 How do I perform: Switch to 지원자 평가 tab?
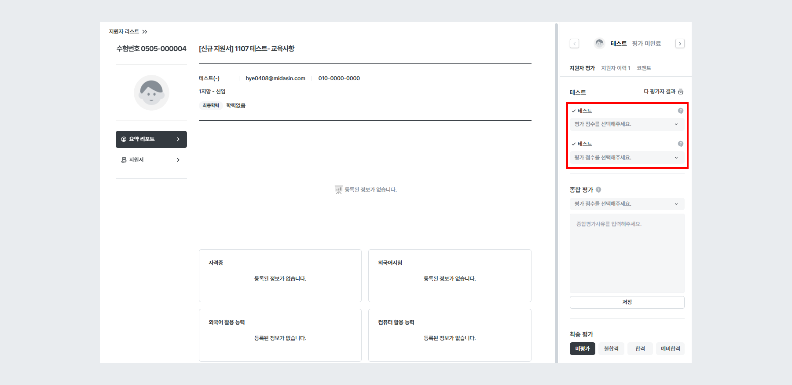click(x=582, y=68)
